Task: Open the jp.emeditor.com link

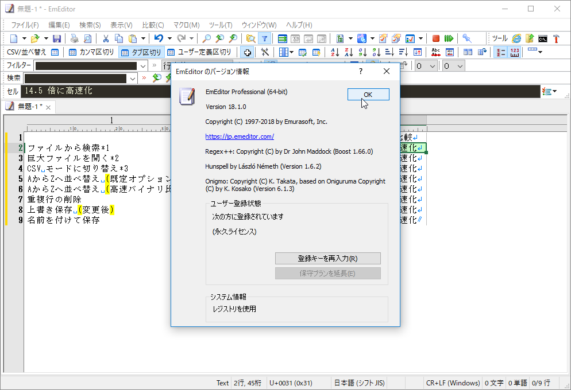Action: point(239,136)
